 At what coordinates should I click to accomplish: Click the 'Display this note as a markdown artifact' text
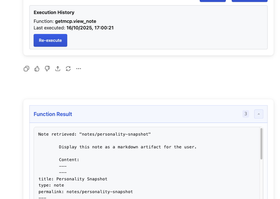pyautogui.click(x=128, y=147)
